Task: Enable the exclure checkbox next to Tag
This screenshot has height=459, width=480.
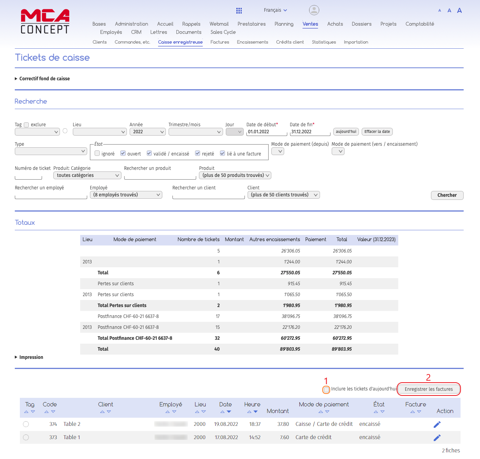Action: click(26, 125)
